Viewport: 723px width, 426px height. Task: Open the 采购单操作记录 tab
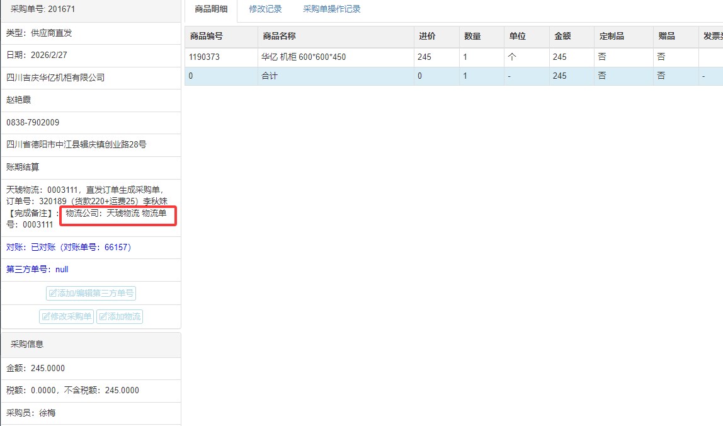331,9
